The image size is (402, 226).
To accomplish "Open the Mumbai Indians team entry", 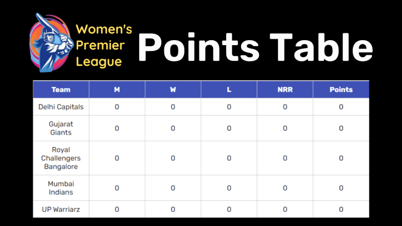I will click(61, 188).
